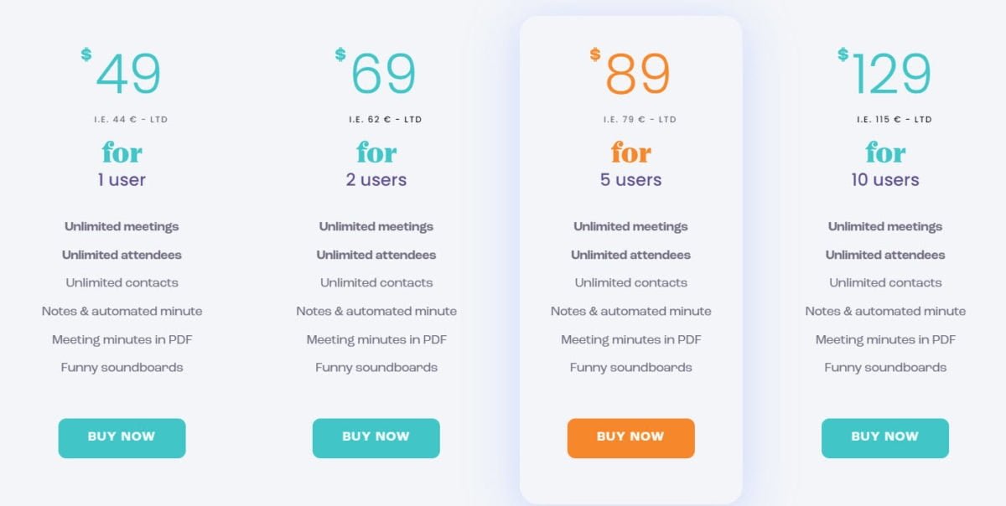Click the 1 user plan label
Viewport: 1006px width, 506px height.
[122, 178]
